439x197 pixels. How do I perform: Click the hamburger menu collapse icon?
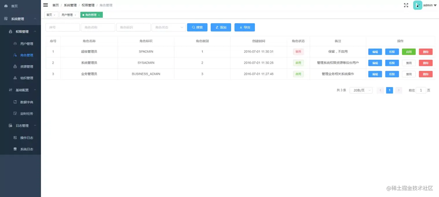tap(46, 5)
